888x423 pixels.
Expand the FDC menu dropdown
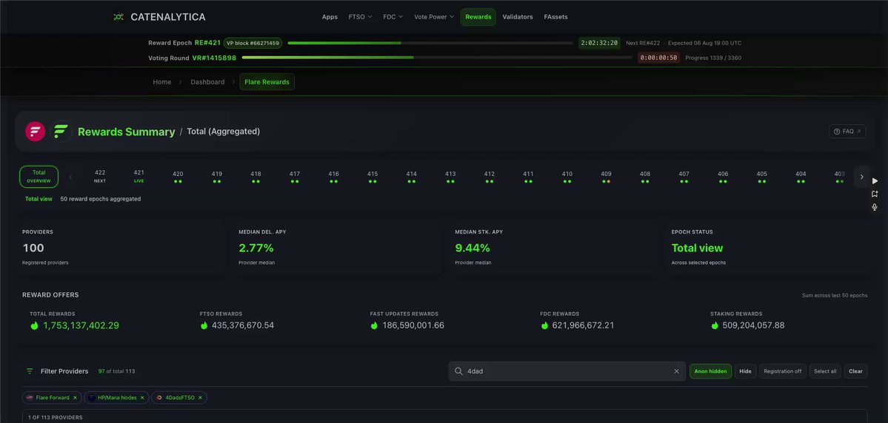coord(393,17)
